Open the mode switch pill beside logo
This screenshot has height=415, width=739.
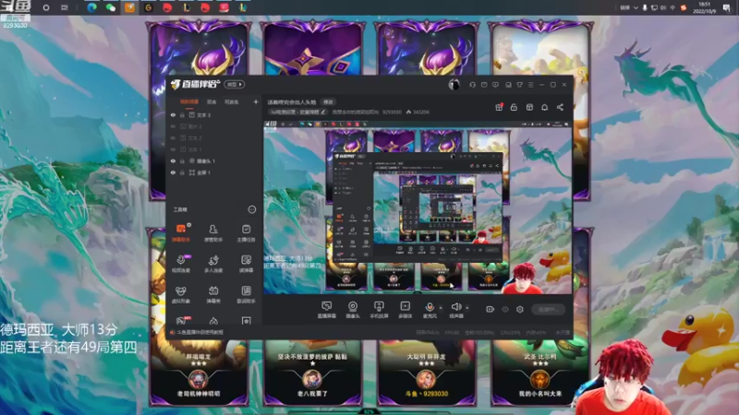coord(235,85)
